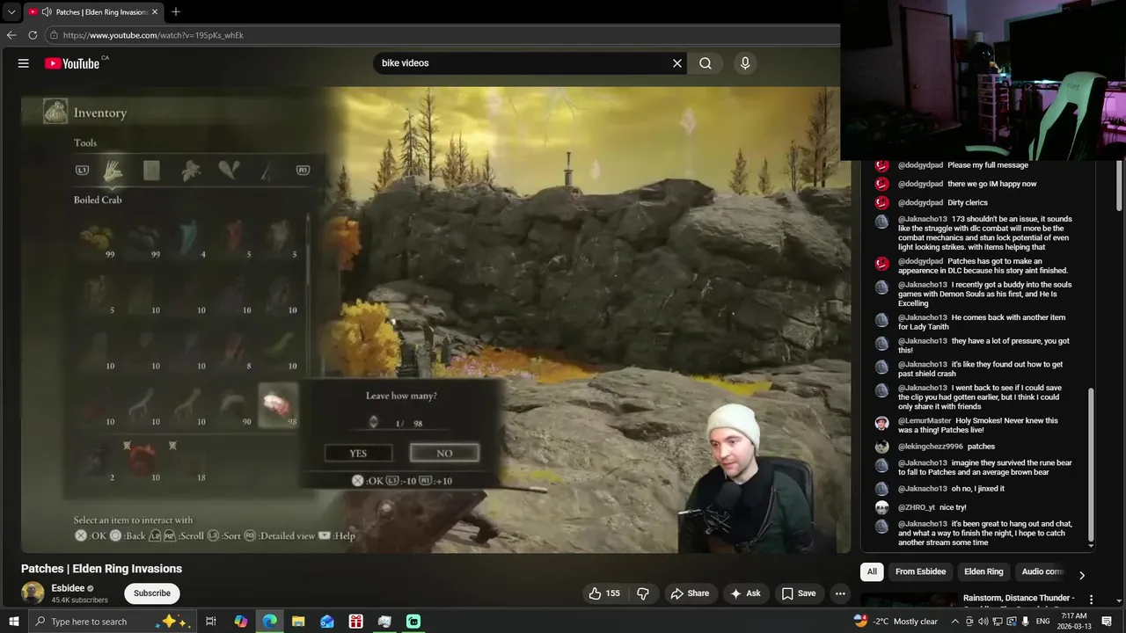The height and width of the screenshot is (633, 1126).
Task: Run the search with the magnifier button
Action: [x=706, y=63]
